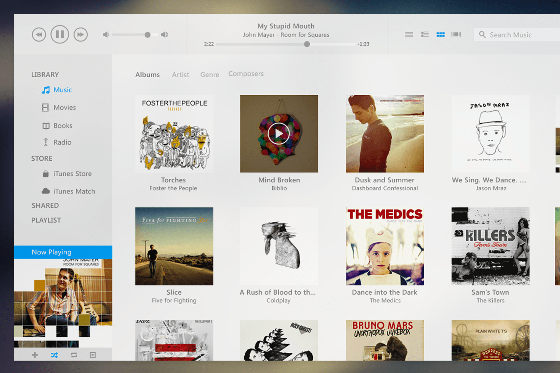Click the Radio antenna icon

pyautogui.click(x=46, y=142)
